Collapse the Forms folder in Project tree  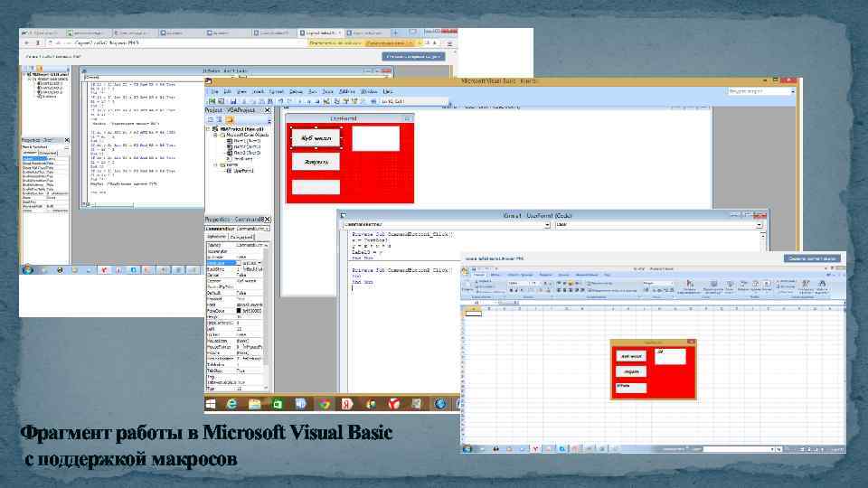pos(215,164)
